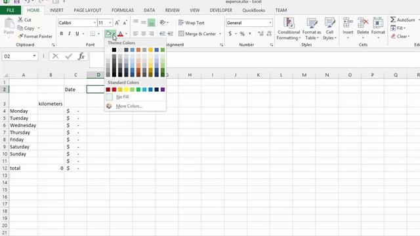Pick standard red color swatch
The image size is (420, 236).
[114, 89]
